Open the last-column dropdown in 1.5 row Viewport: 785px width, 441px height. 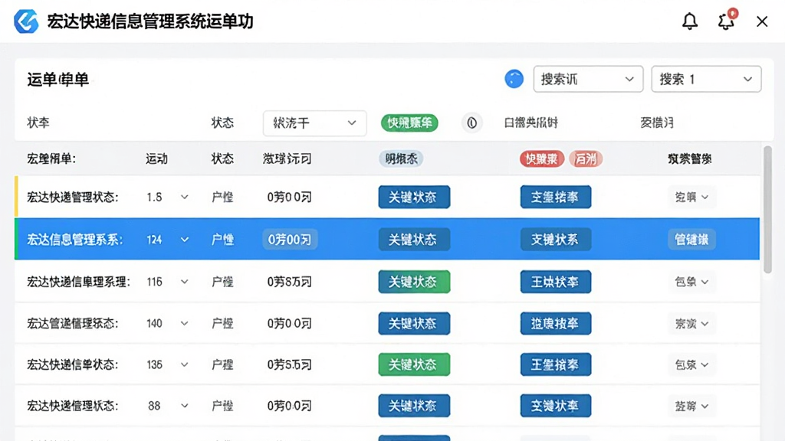(x=691, y=197)
